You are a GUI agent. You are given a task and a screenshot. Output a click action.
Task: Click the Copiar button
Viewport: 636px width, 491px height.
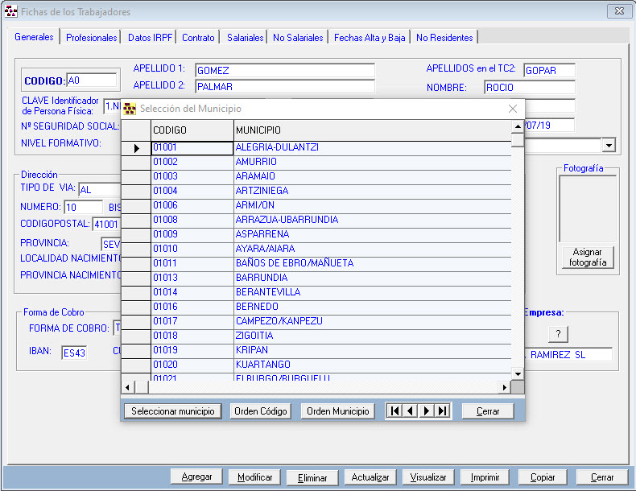(543, 477)
